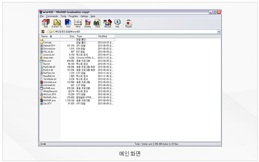Screen dimensions: 259x162
Task: Sort by the Type column header
Action: pos(86,36)
